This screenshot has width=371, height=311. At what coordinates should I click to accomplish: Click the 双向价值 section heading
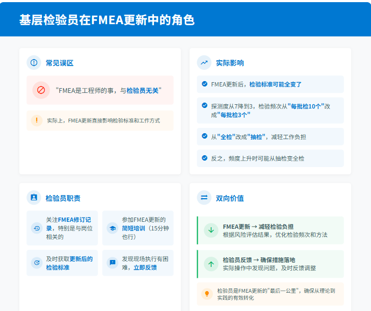coord(230,198)
